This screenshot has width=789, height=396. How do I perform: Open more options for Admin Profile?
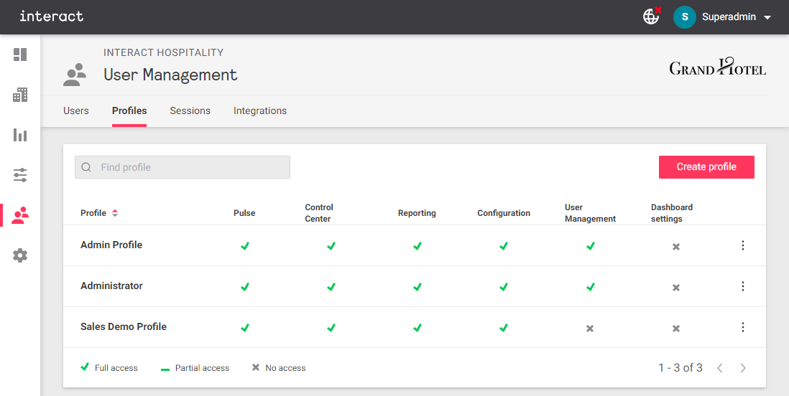[743, 245]
